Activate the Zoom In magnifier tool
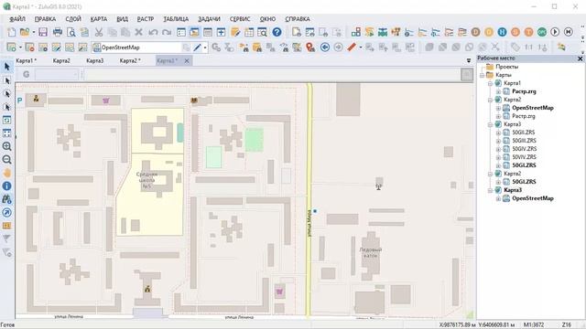 (6, 146)
